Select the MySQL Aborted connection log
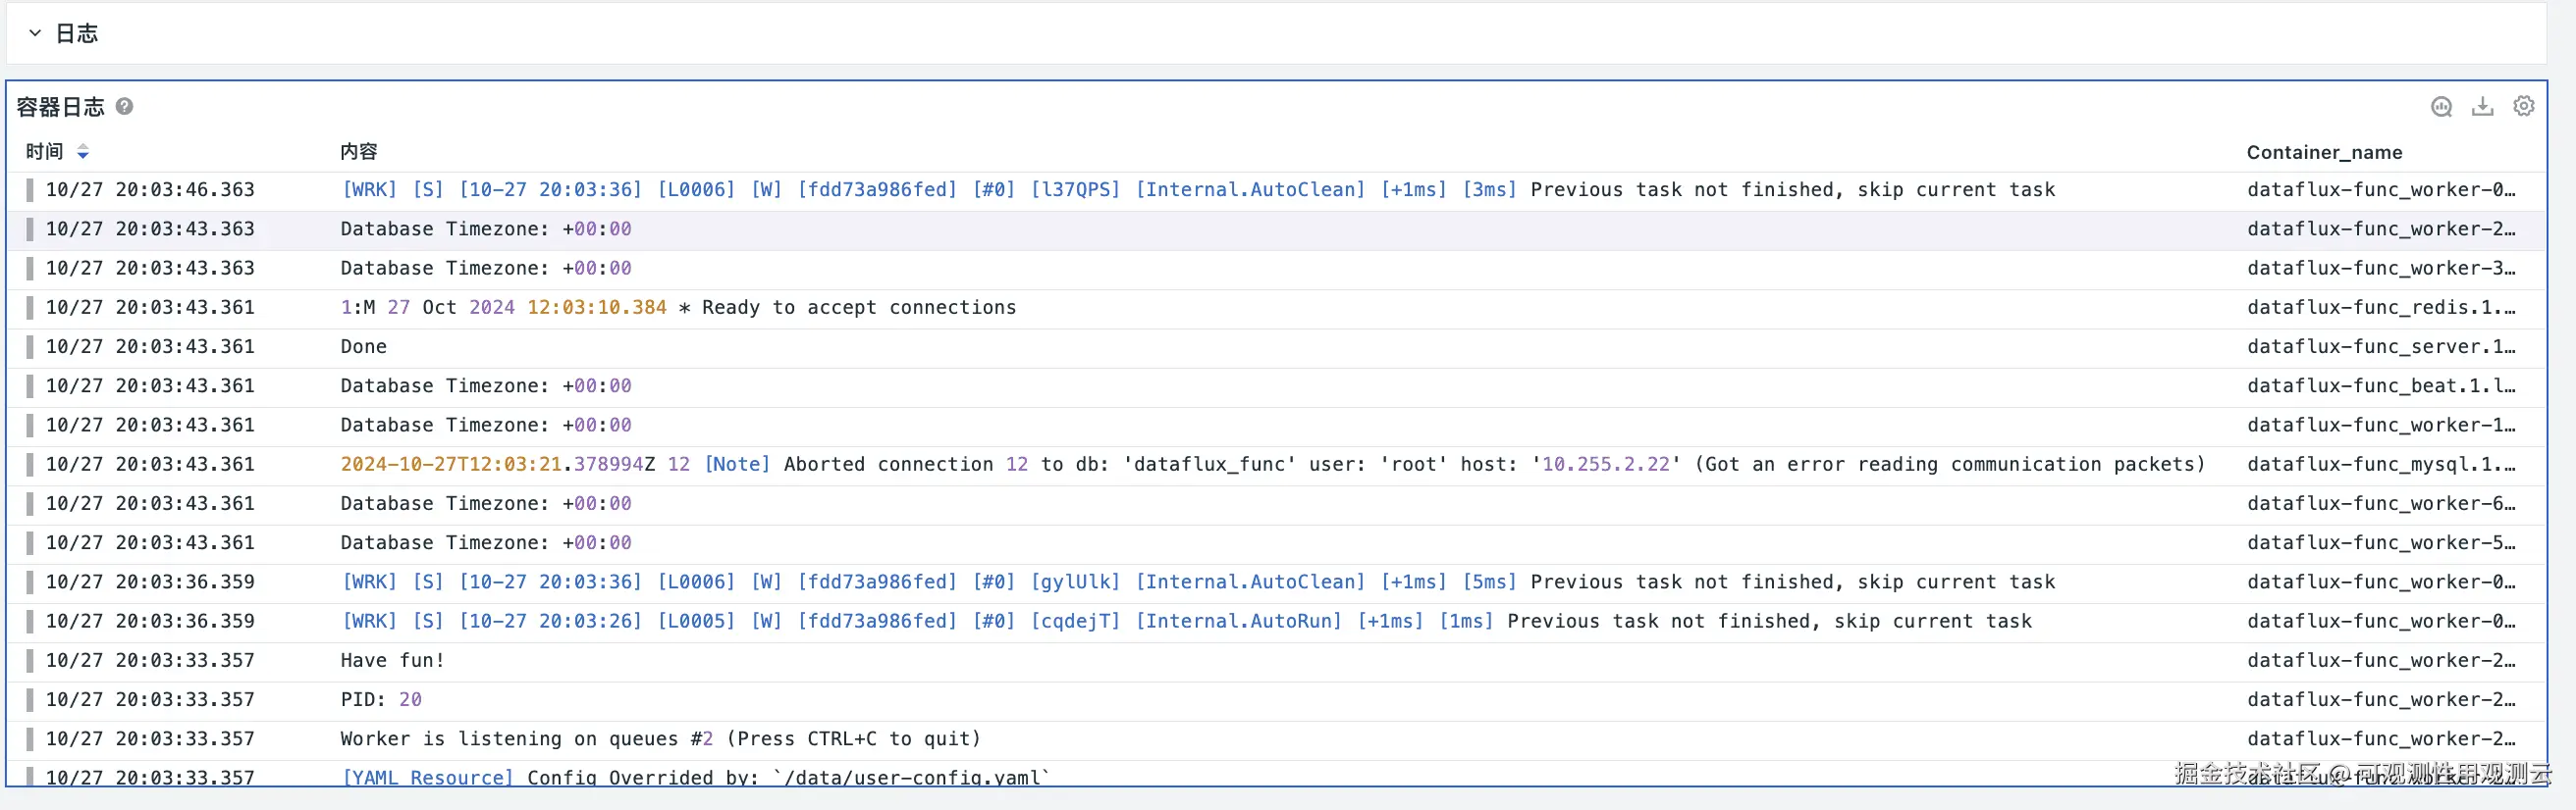2576x810 pixels. pos(1272,465)
